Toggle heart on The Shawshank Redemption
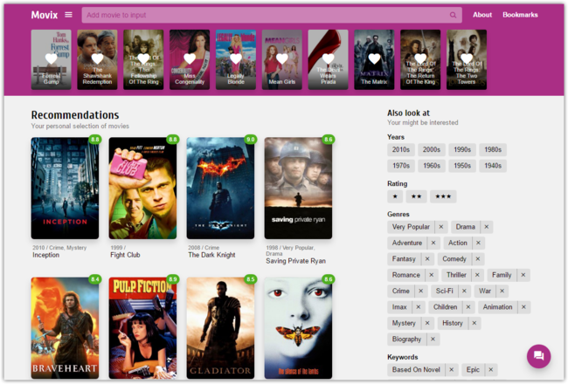This screenshot has height=384, width=568. click(x=97, y=58)
